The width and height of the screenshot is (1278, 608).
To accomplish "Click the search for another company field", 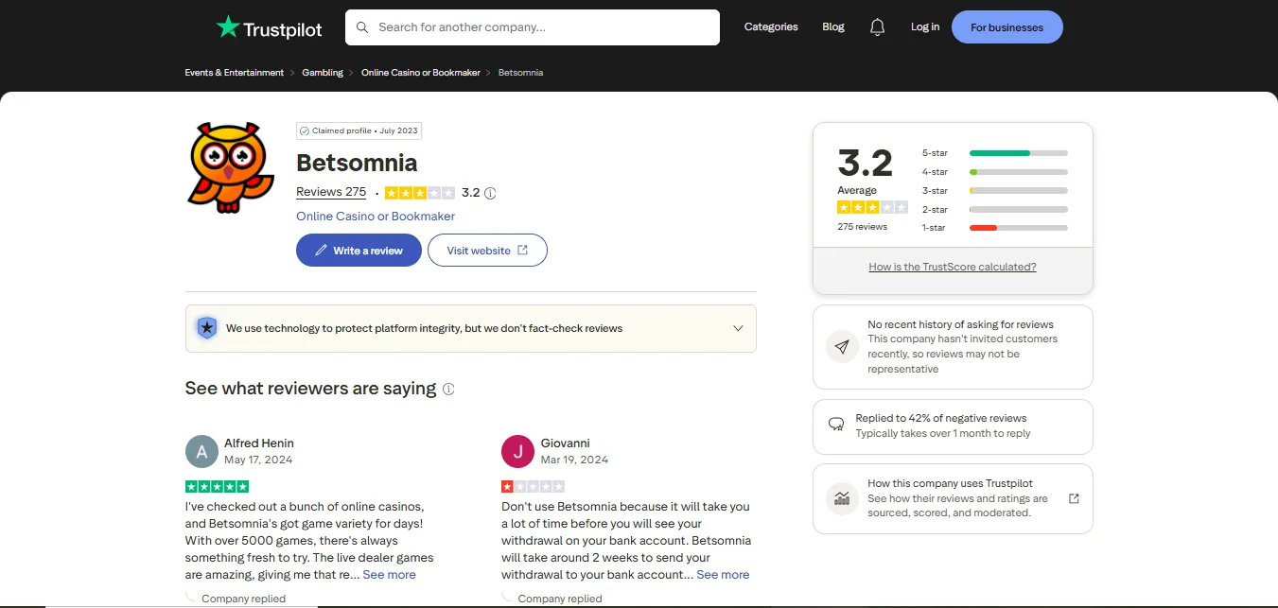I will (x=533, y=27).
